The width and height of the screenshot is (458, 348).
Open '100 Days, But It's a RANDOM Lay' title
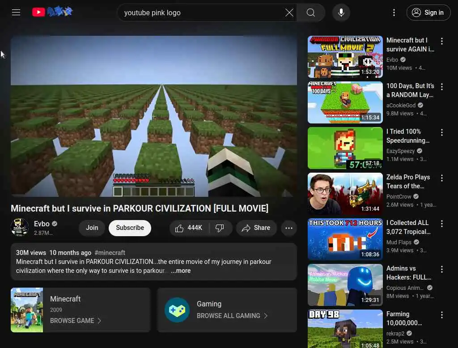(x=410, y=90)
